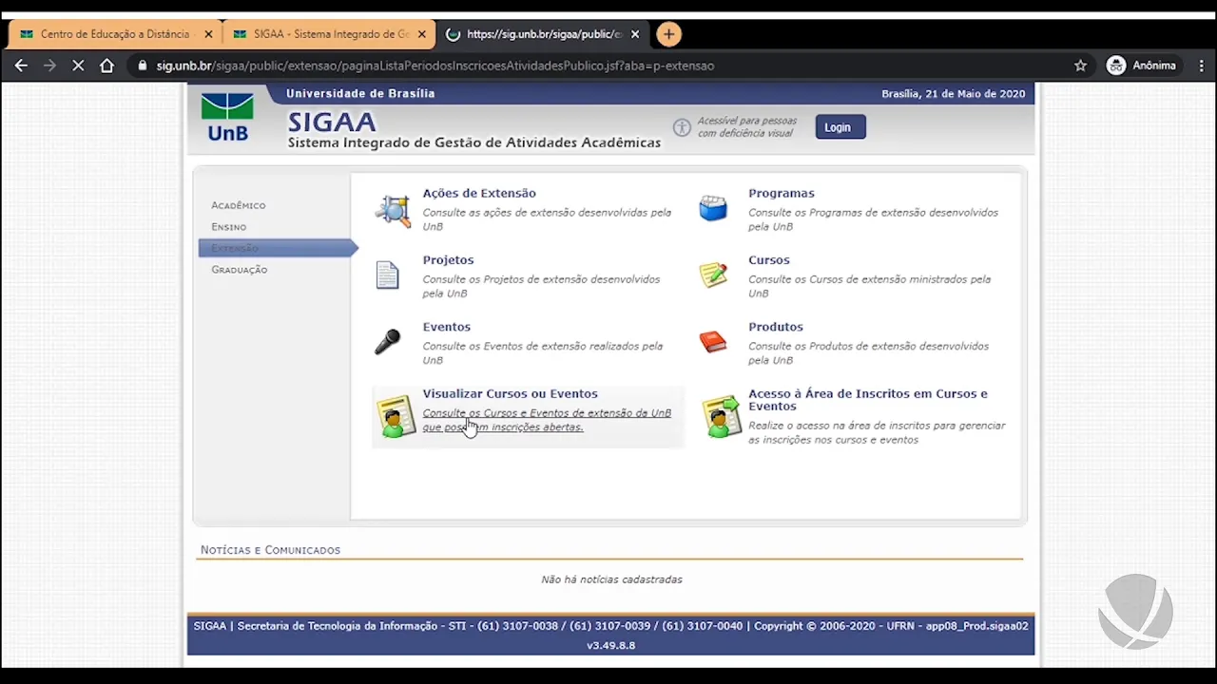1217x684 pixels.
Task: Click 'Consulte os Produtos de extensão' description
Action: 868,353
